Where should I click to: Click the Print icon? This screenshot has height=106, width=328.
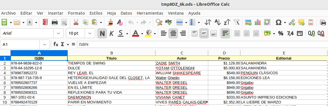coord(55,22)
